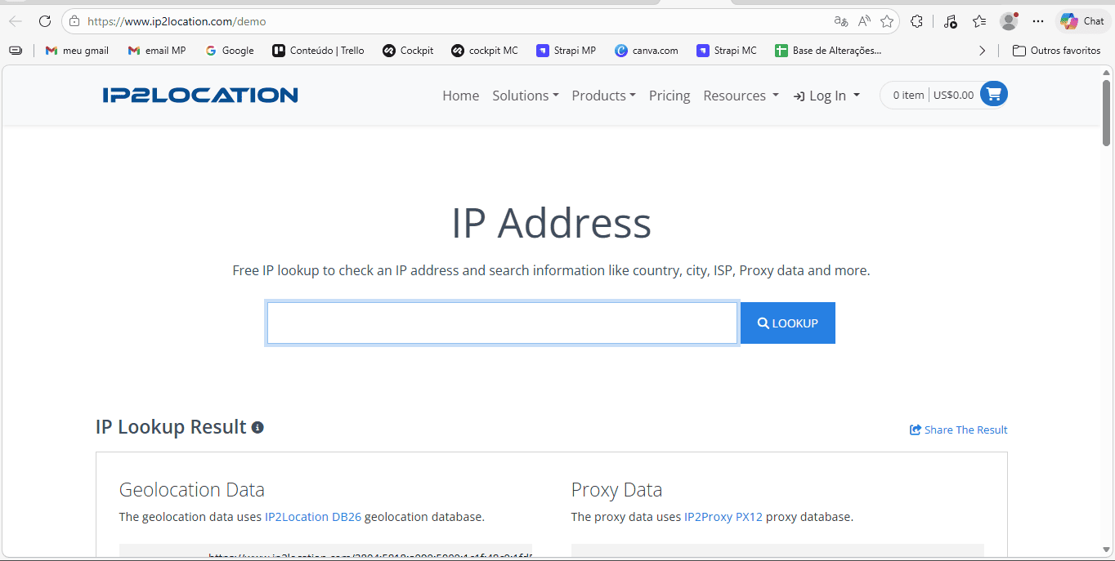Open the browser profile avatar
1115x561 pixels.
[x=1009, y=21]
